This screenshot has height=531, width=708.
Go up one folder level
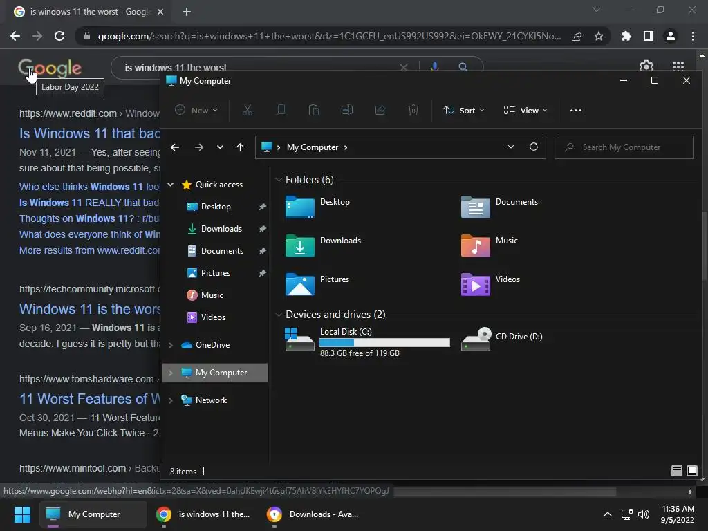click(240, 147)
